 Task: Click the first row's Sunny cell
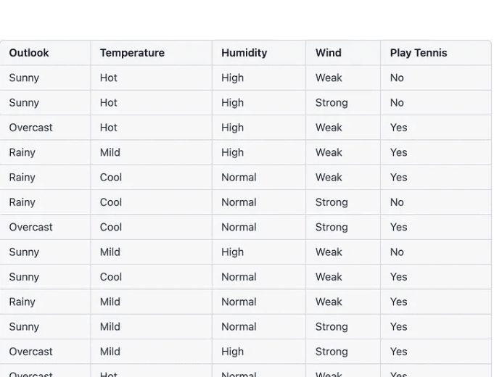[x=24, y=78]
